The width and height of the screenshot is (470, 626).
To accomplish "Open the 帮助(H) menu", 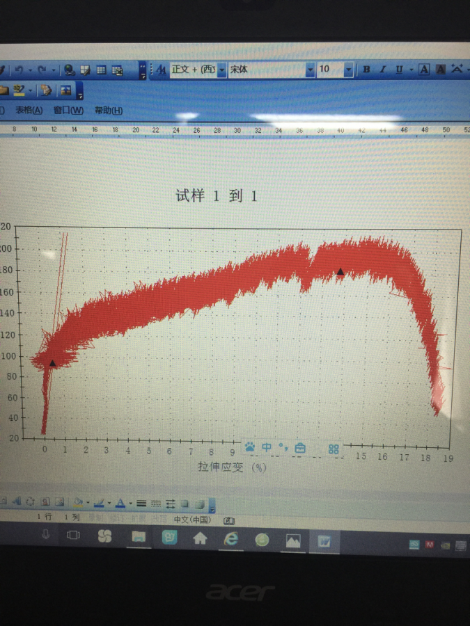I will [109, 111].
